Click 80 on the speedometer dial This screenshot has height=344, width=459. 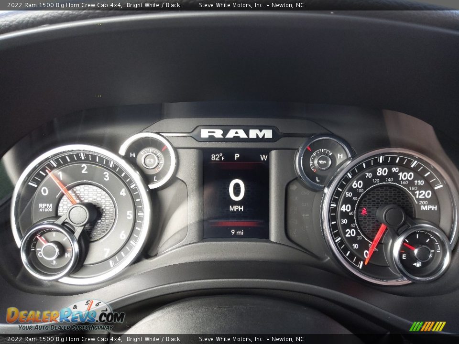click(x=382, y=172)
